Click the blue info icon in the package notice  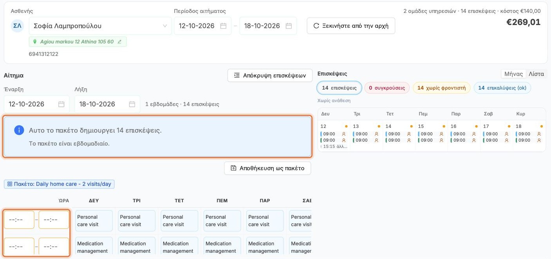(x=19, y=130)
